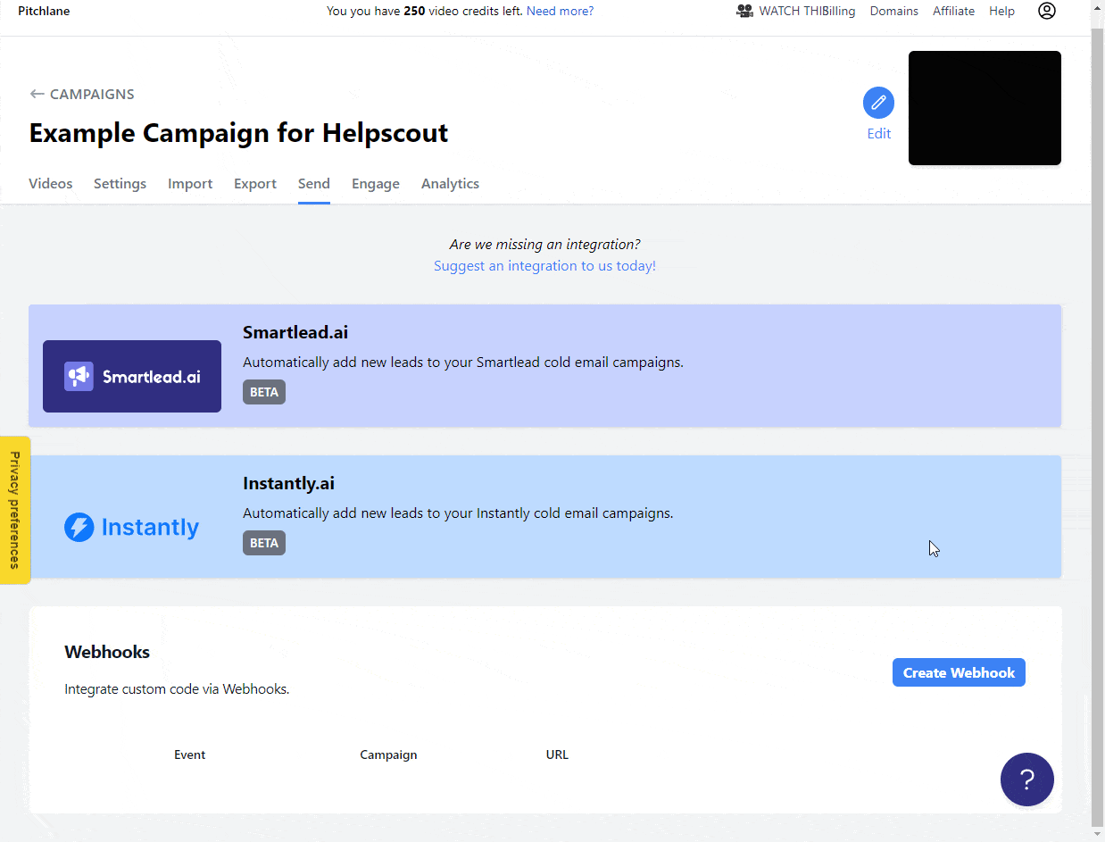Open the Privacy preferences side tab
The image size is (1105, 842).
14,510
